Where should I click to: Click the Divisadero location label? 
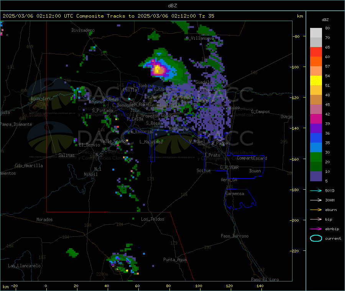pos(83,30)
